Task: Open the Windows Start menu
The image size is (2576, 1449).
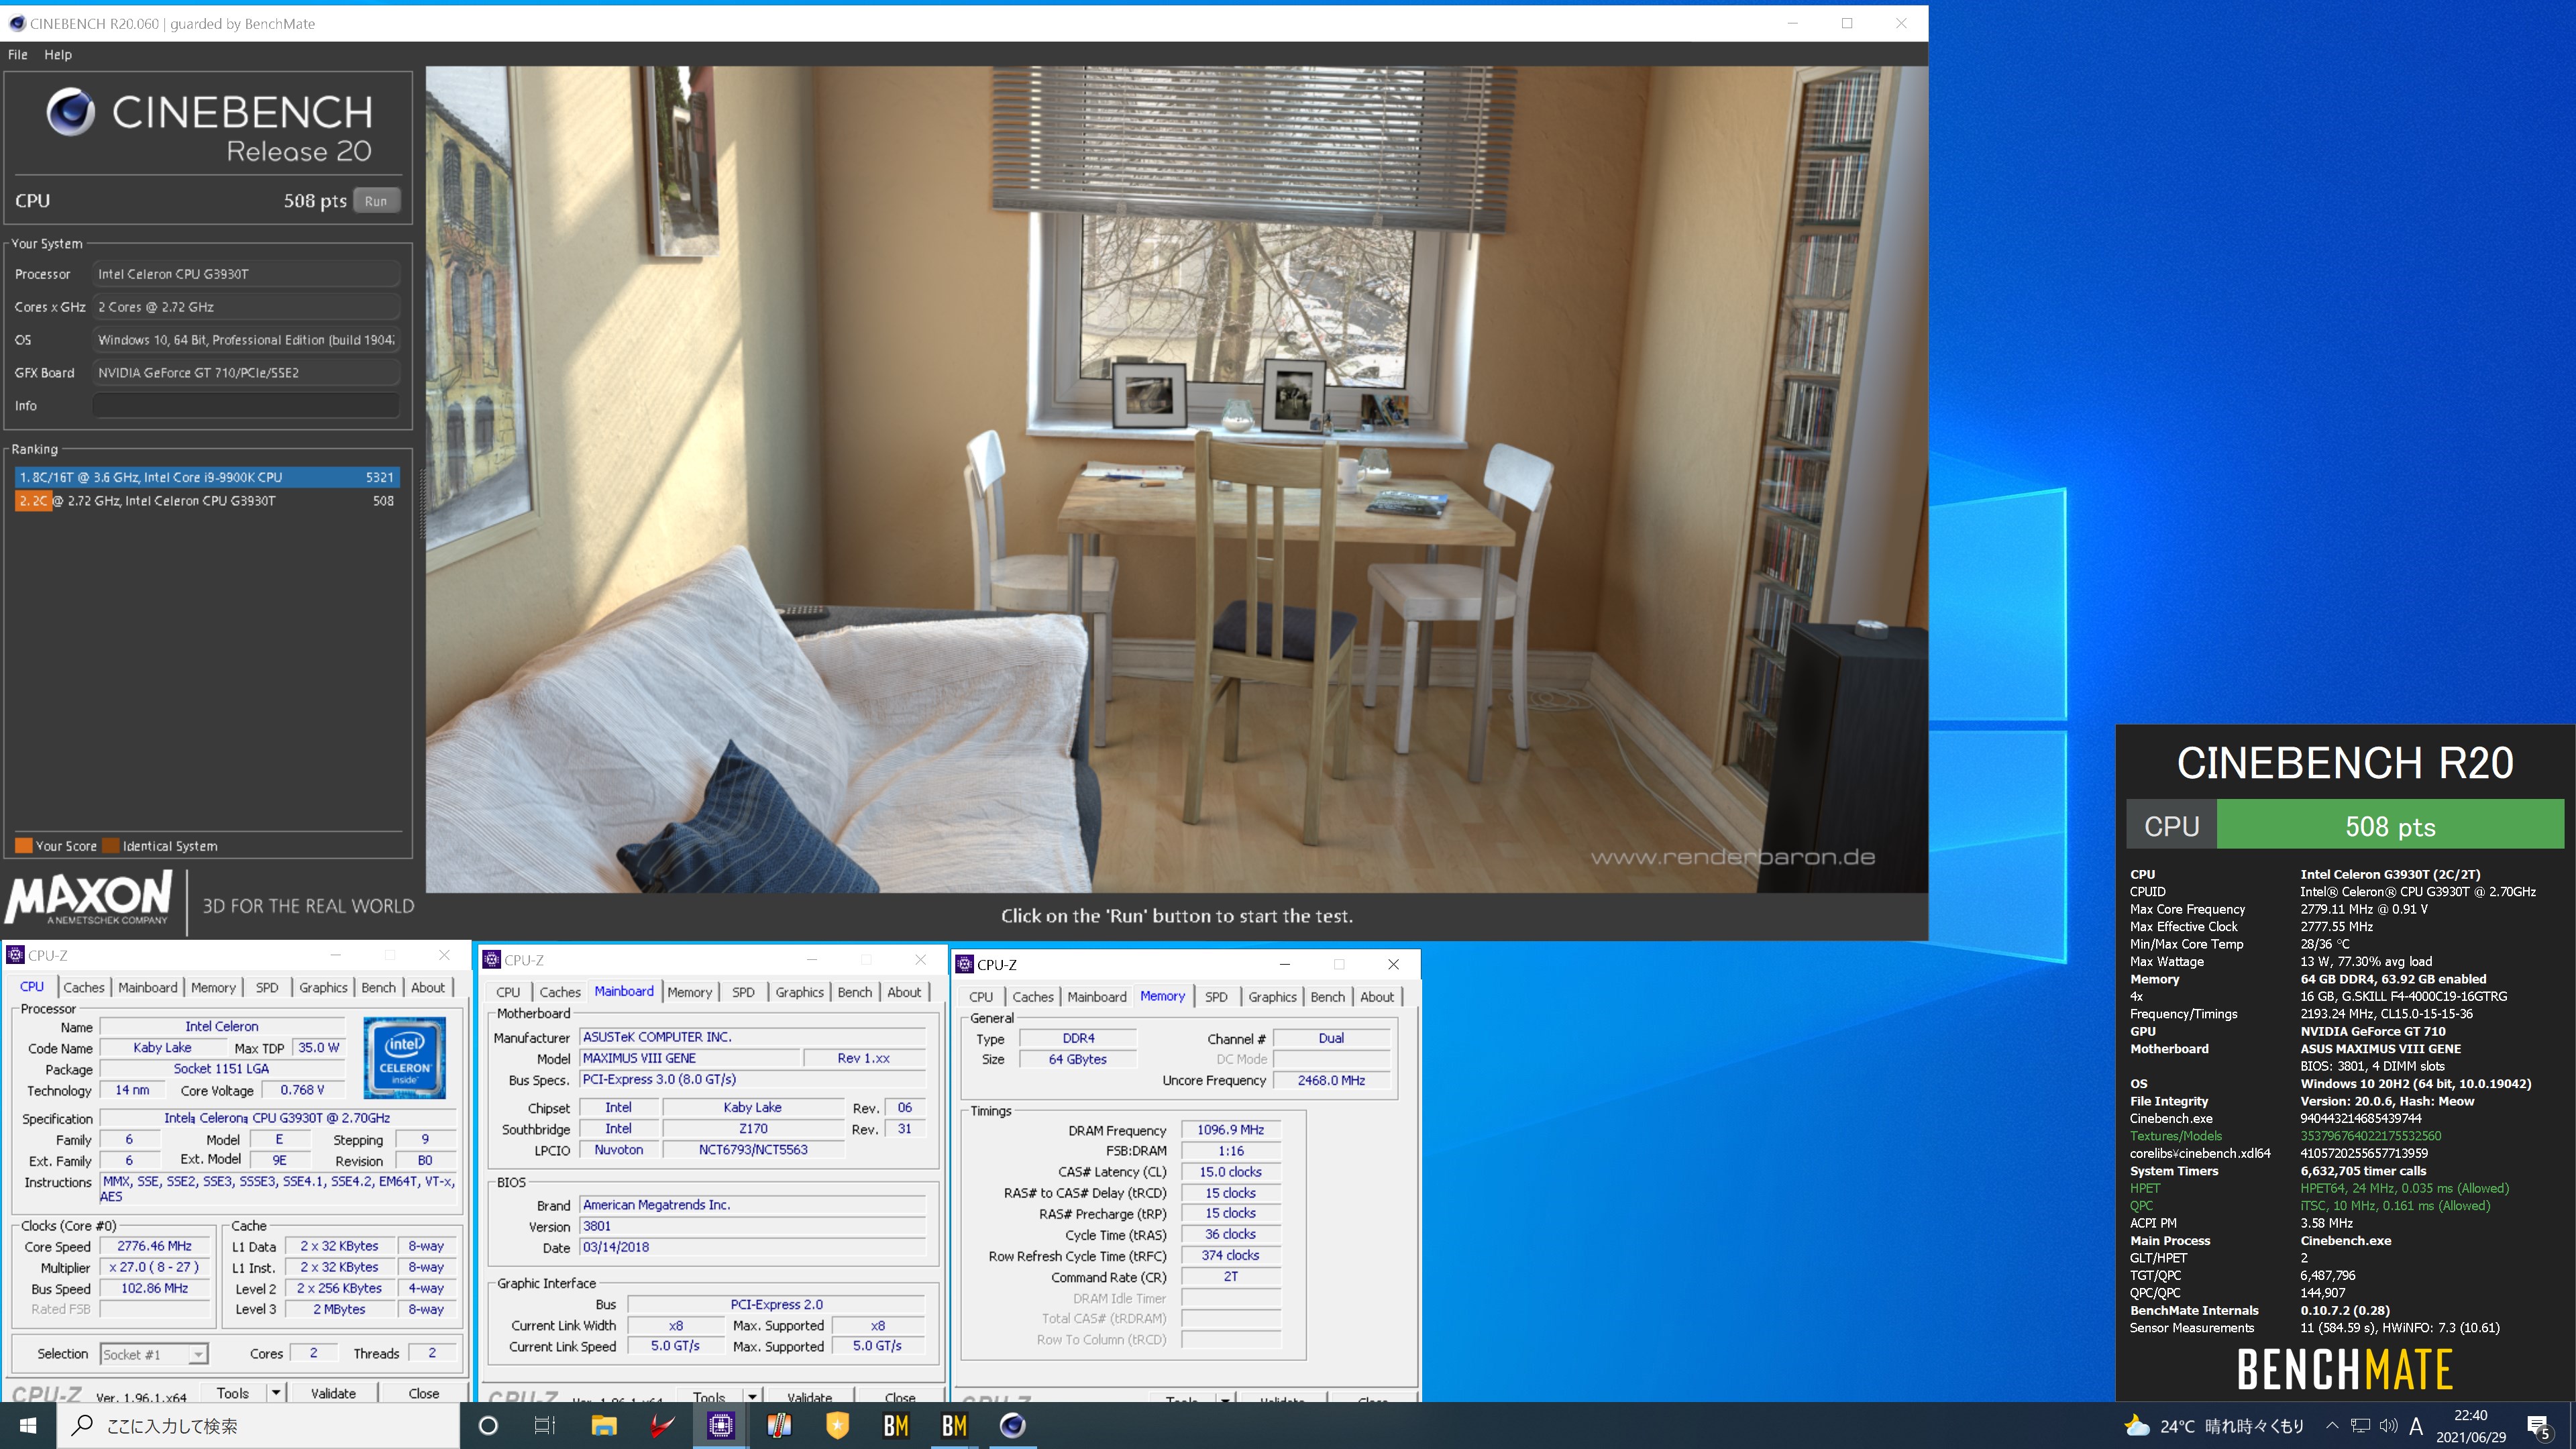Action: point(28,1425)
